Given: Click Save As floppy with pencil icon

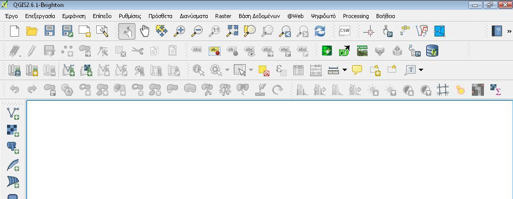Looking at the screenshot, I should (x=67, y=31).
